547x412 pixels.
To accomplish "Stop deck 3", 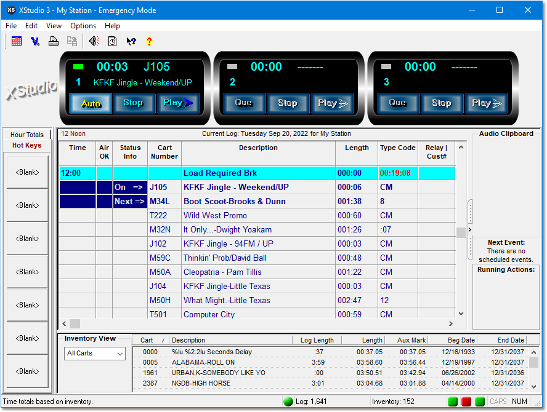I will click(442, 103).
